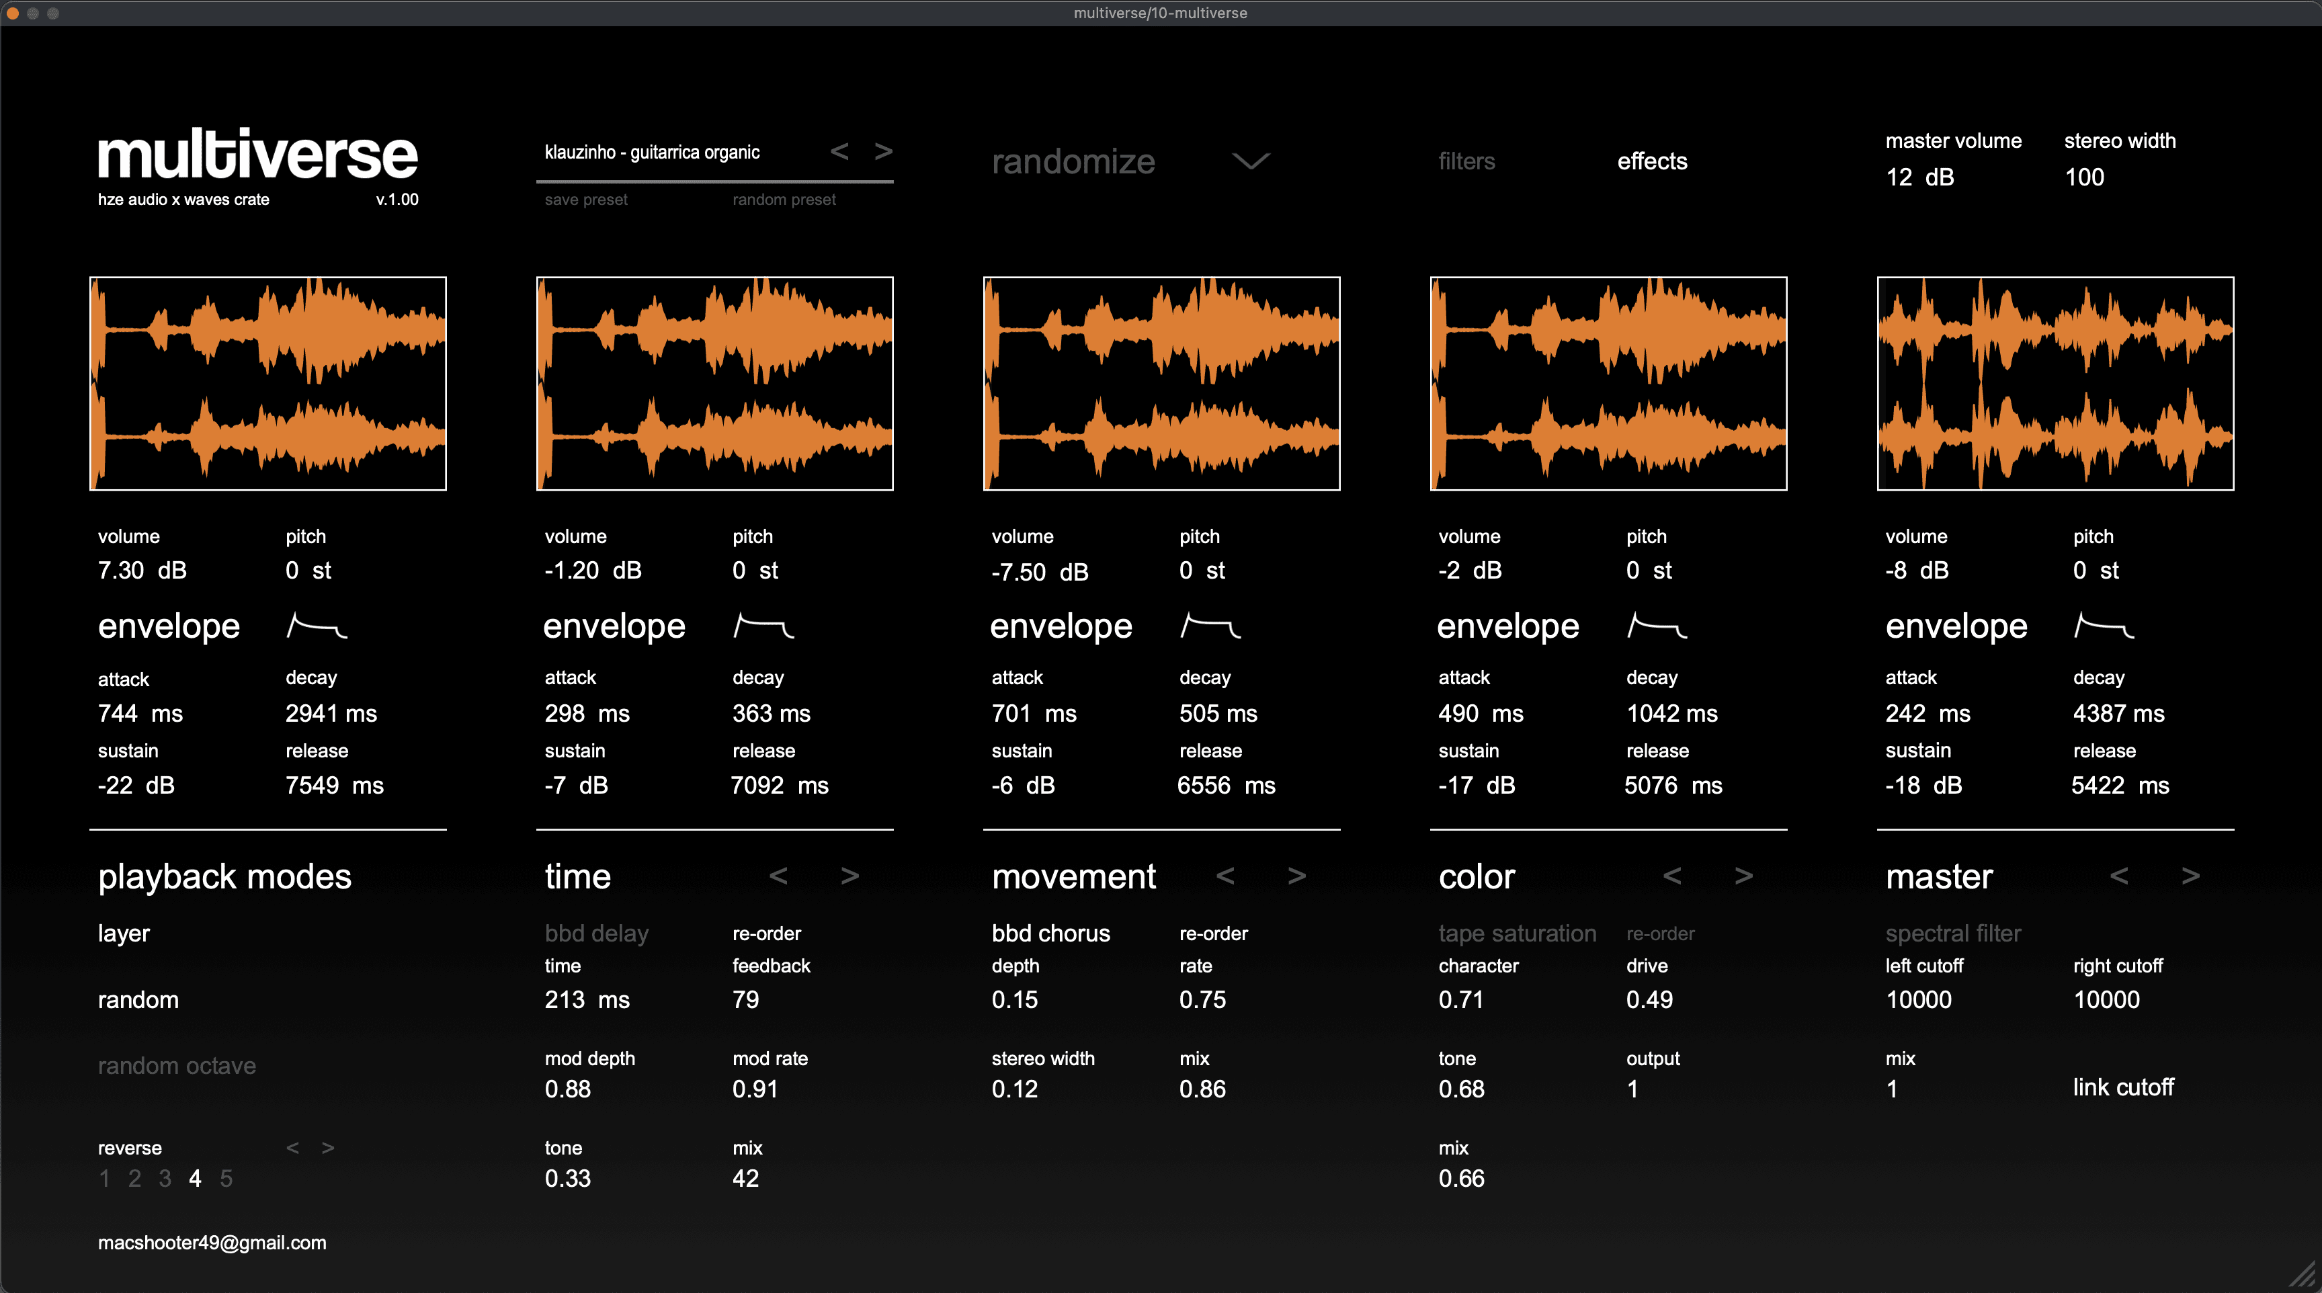
Task: Click the envelope shape icon of fifth layer
Action: point(2104,625)
